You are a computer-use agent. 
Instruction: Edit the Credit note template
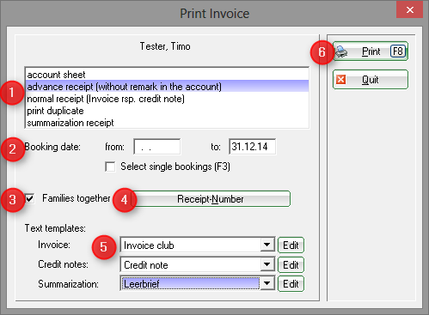pyautogui.click(x=291, y=265)
